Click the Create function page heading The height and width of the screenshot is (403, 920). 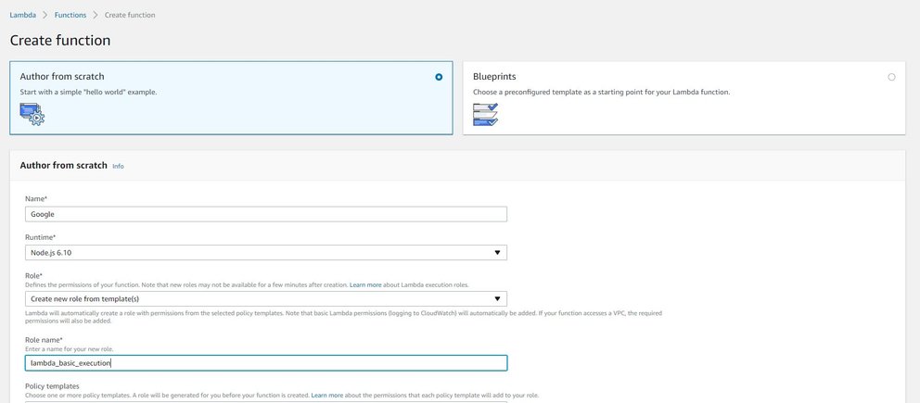tap(60, 41)
